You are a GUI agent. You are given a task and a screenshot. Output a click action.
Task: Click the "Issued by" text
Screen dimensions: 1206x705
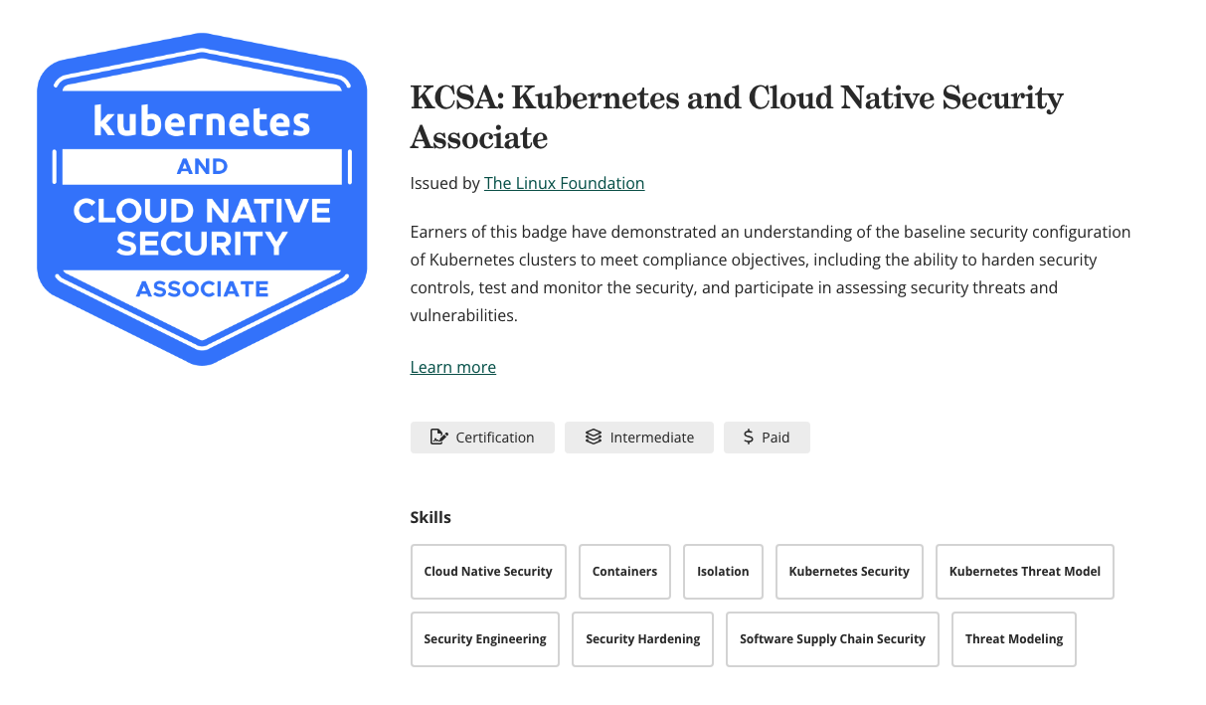pos(445,183)
